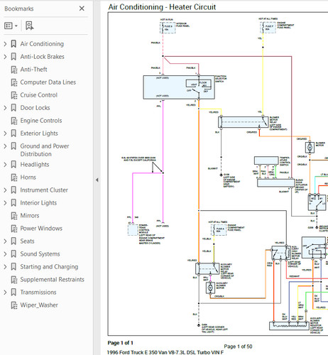
Task: Select Starting and Charging bookmark
Action: point(49,267)
